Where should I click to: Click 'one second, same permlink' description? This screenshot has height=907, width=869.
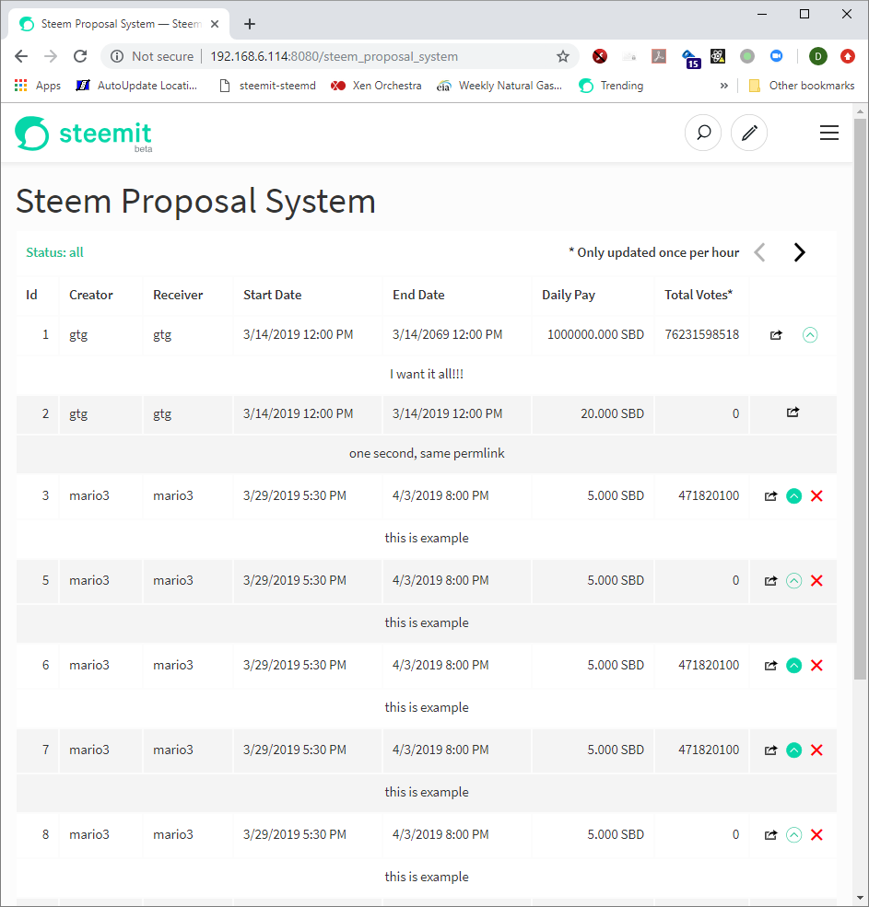(x=427, y=453)
